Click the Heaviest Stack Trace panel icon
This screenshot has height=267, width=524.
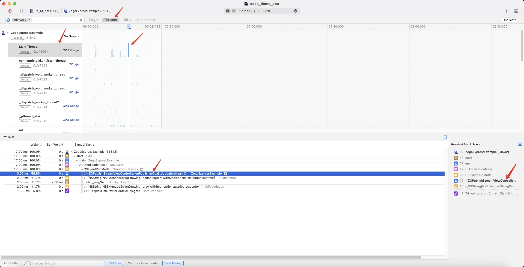(x=520, y=144)
